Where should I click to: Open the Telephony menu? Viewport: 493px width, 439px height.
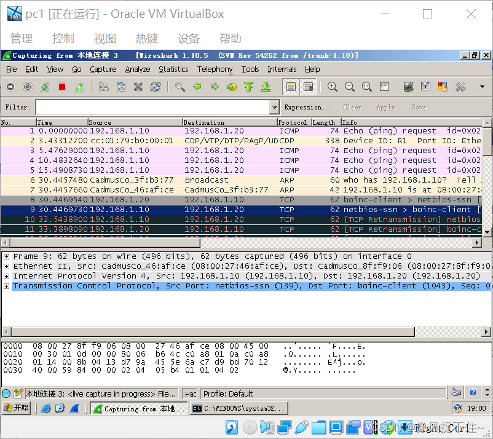tap(215, 69)
